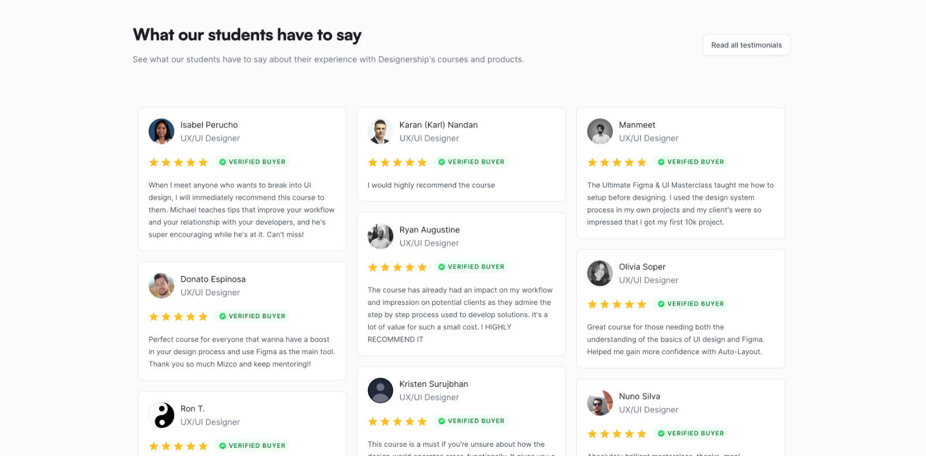Click the Verified Buyer badge on Ron T.'s card
Screen dimensions: 926x456
point(252,446)
